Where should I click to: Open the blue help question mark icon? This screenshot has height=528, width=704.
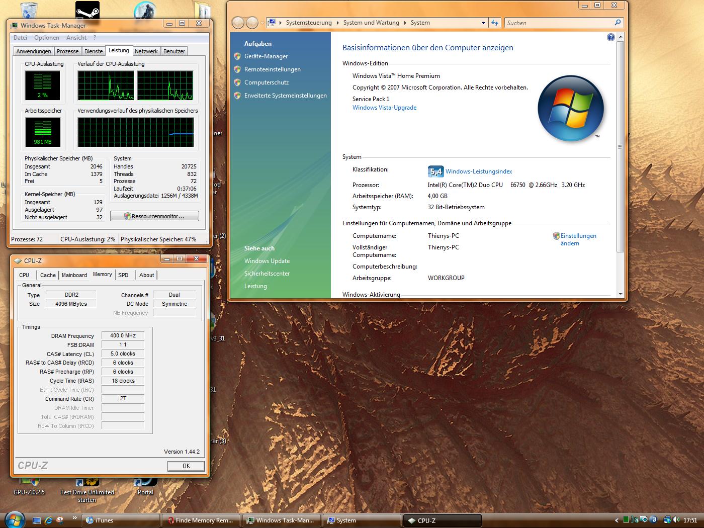(610, 37)
